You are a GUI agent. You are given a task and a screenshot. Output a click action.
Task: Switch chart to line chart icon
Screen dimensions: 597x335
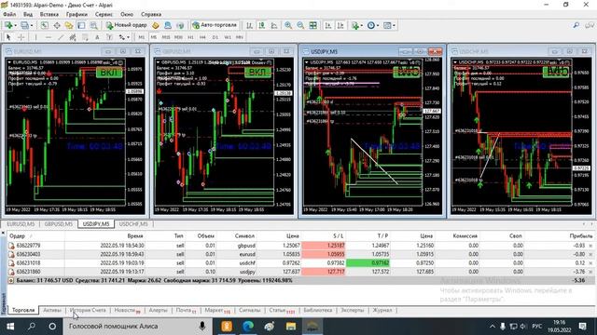click(274, 25)
